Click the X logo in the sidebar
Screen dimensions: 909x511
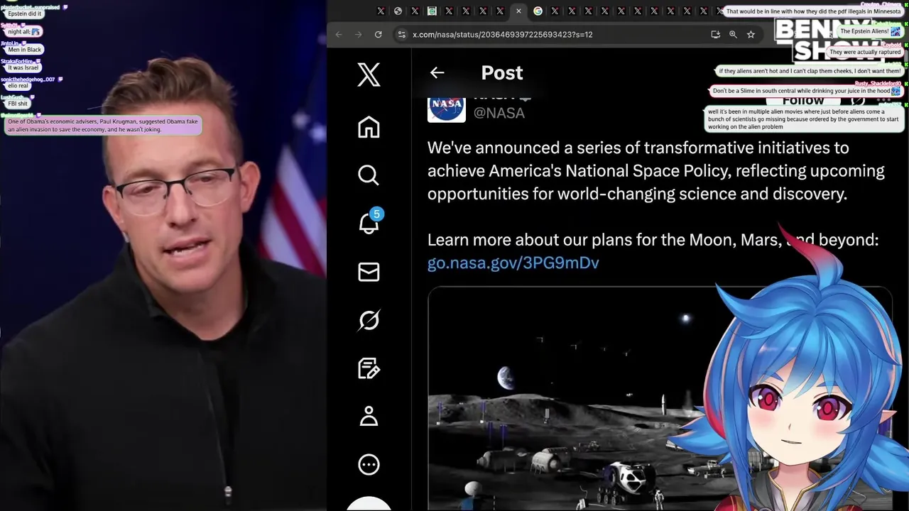tap(369, 75)
